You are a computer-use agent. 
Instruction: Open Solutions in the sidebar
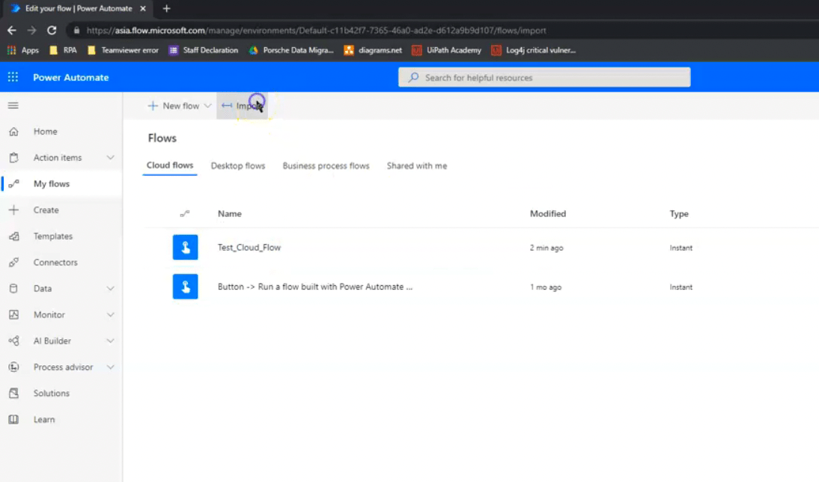click(51, 393)
